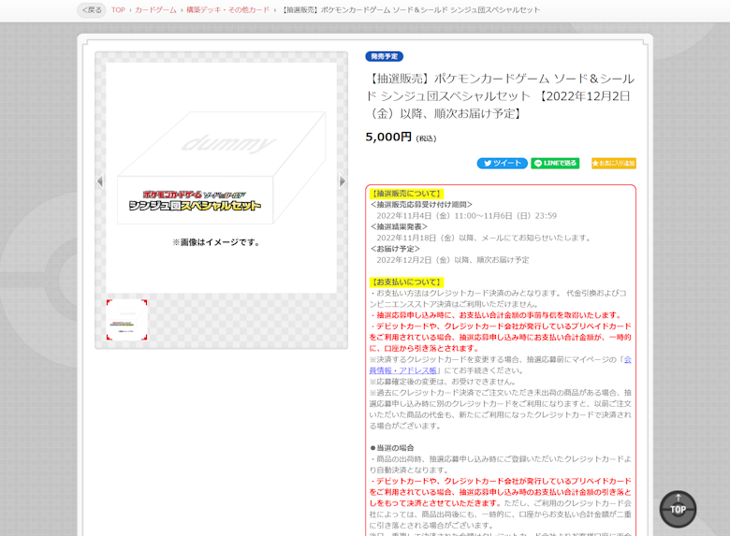Click the 【抽選販売について】 heading
The width and height of the screenshot is (730, 536).
pos(406,194)
